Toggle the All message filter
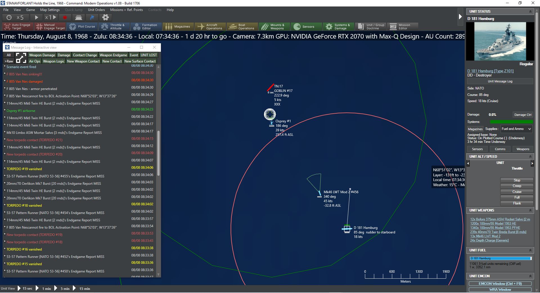The width and height of the screenshot is (540, 293). [9, 55]
